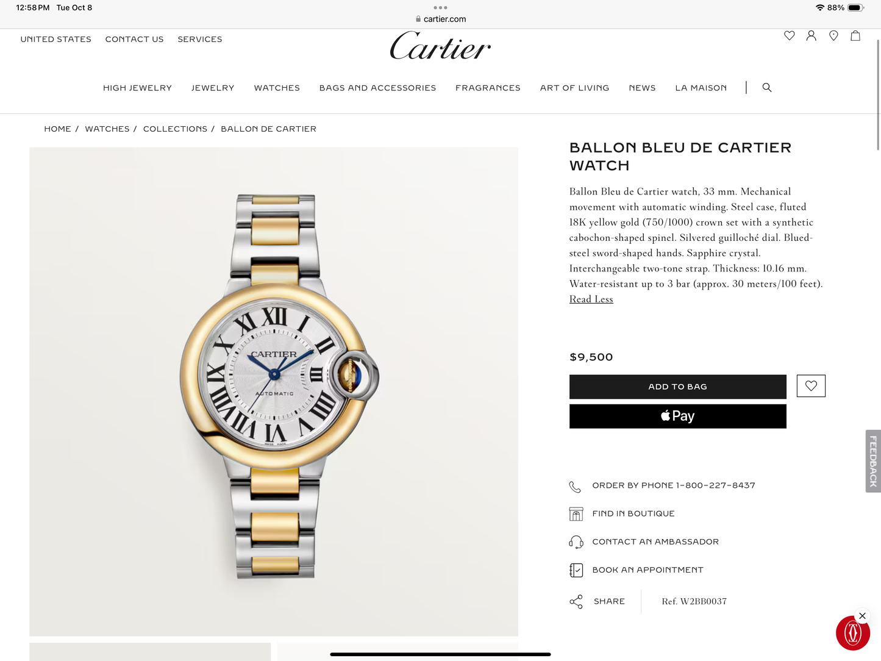
Task: Click the share icon
Action: (576, 602)
